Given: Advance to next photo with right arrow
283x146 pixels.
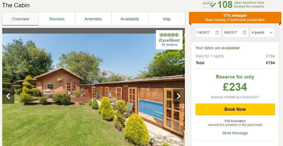Looking at the screenshot, I should [x=178, y=96].
